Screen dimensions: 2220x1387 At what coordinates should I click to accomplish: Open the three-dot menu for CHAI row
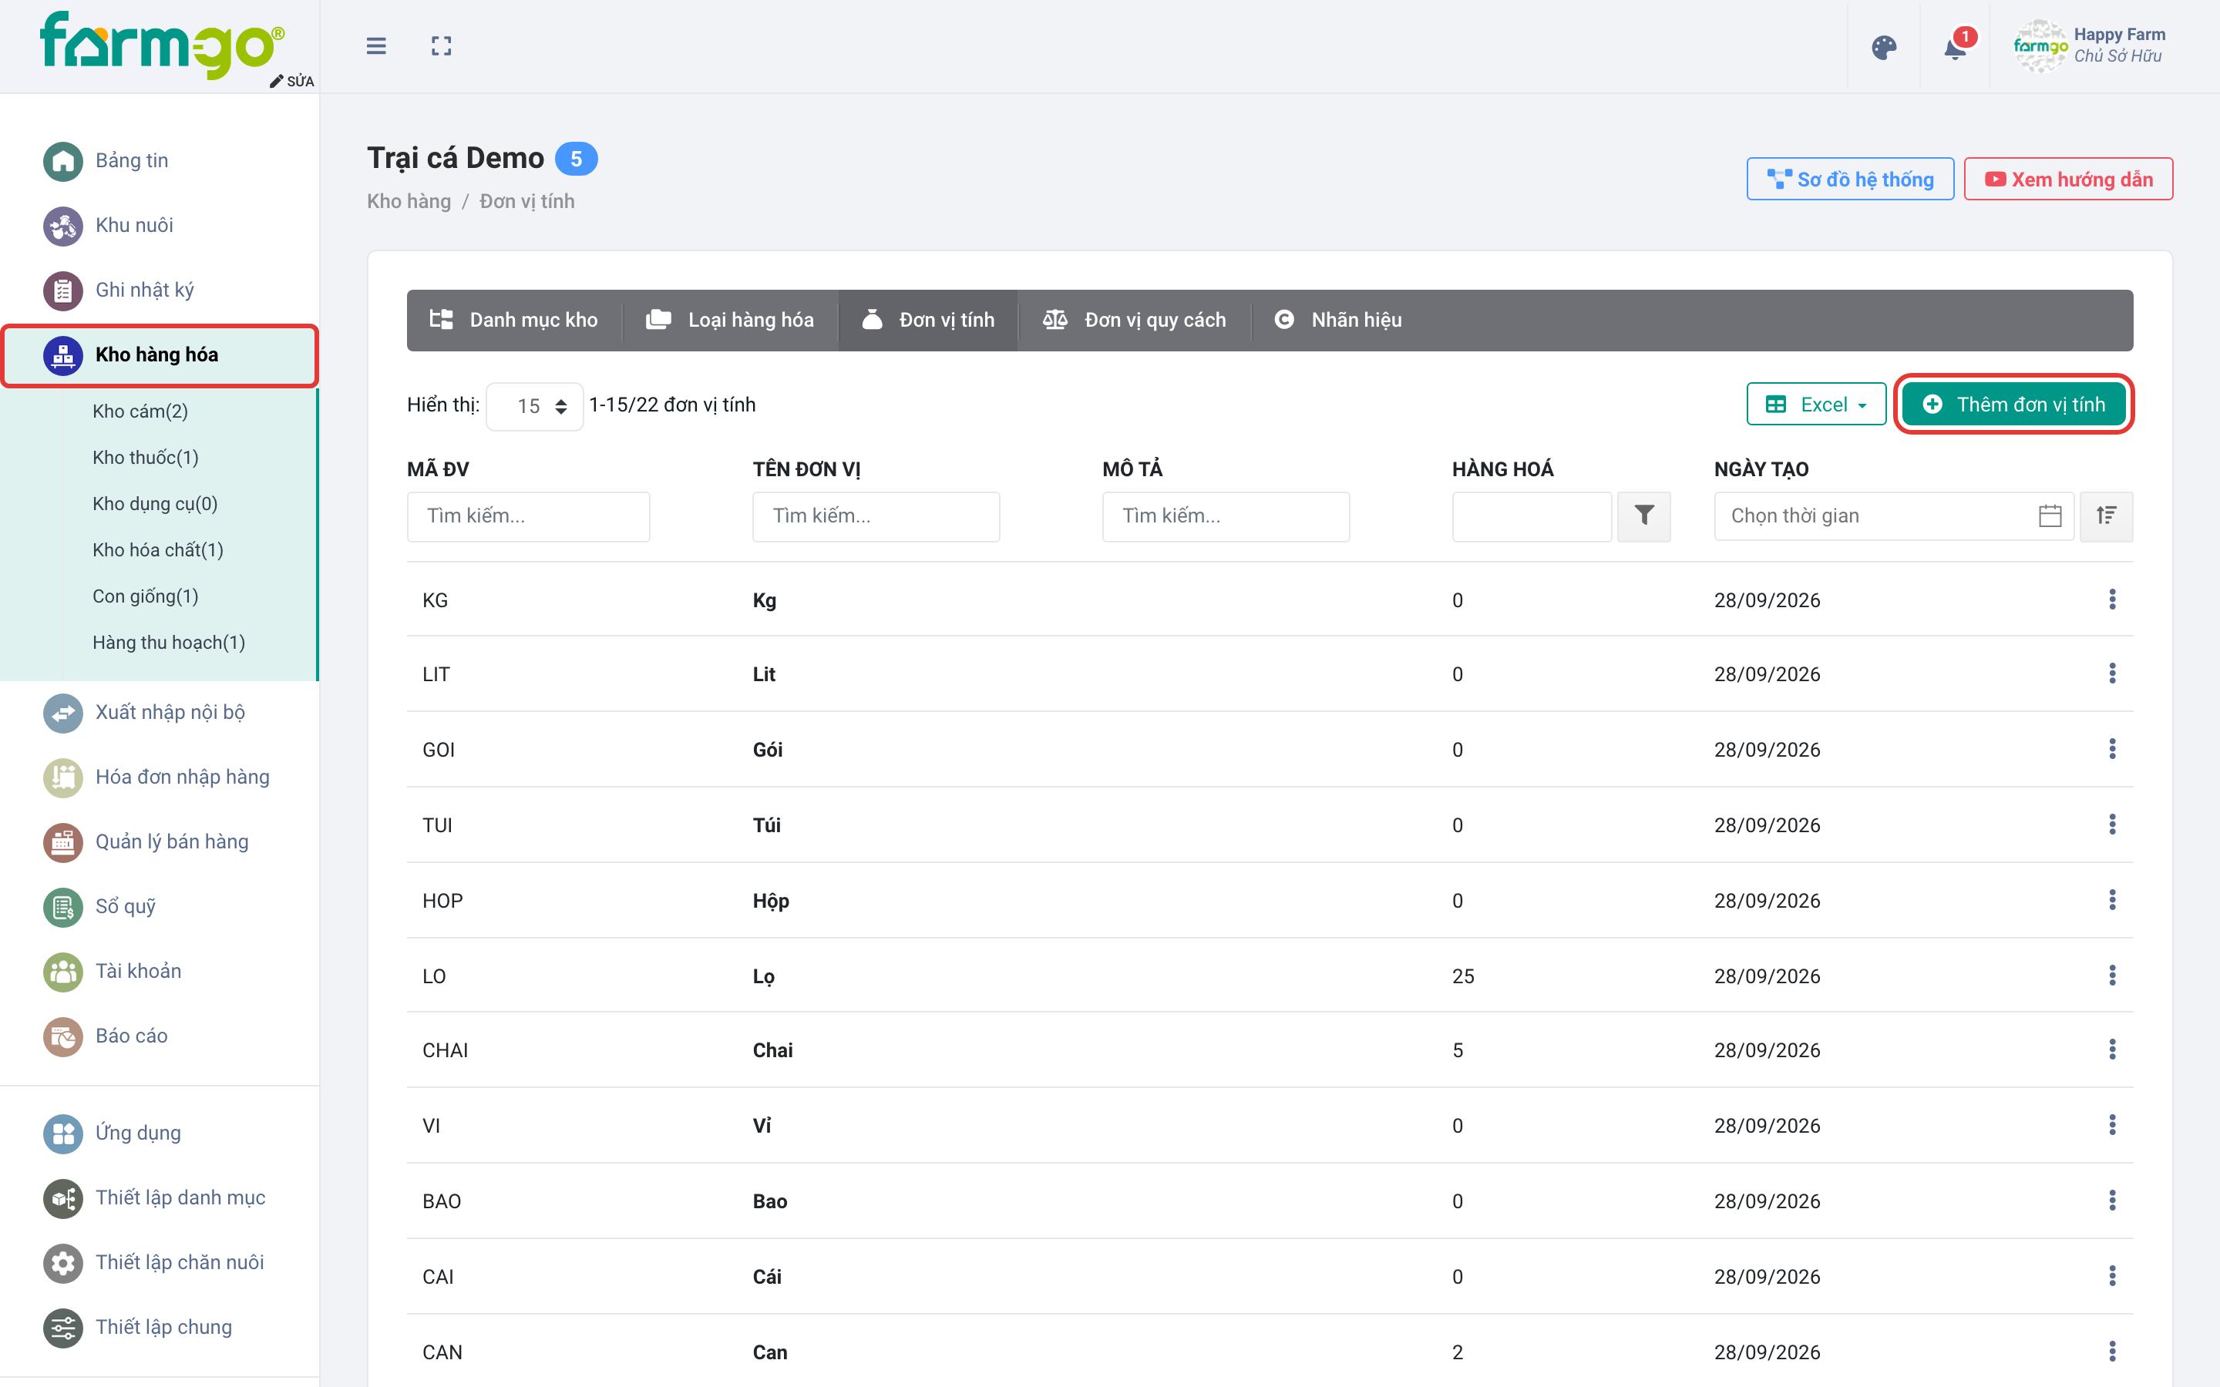[2112, 1049]
